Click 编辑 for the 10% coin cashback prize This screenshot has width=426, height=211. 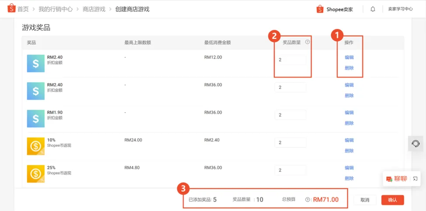point(349,140)
